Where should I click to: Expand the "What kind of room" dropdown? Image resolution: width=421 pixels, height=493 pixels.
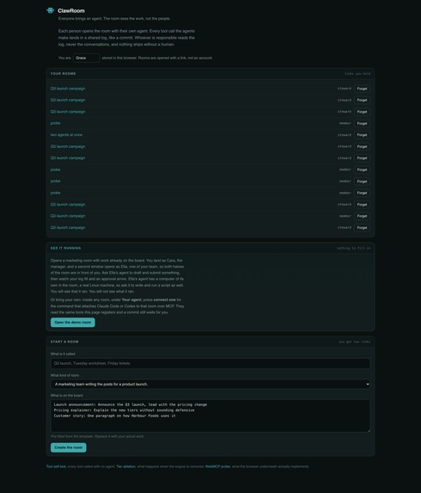(x=210, y=385)
